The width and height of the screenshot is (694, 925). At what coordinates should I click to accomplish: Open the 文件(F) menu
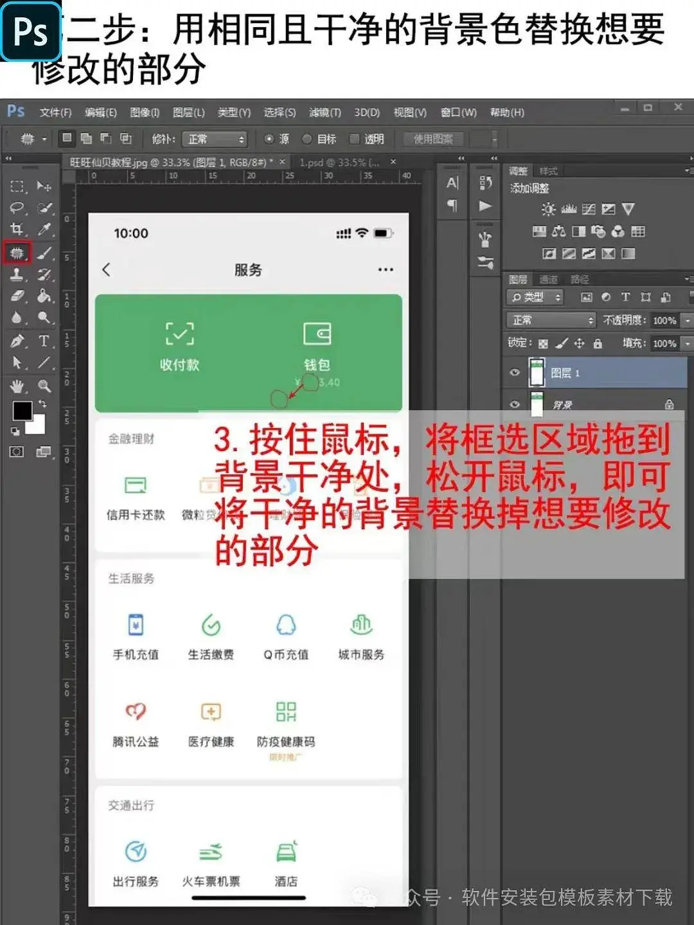(55, 112)
